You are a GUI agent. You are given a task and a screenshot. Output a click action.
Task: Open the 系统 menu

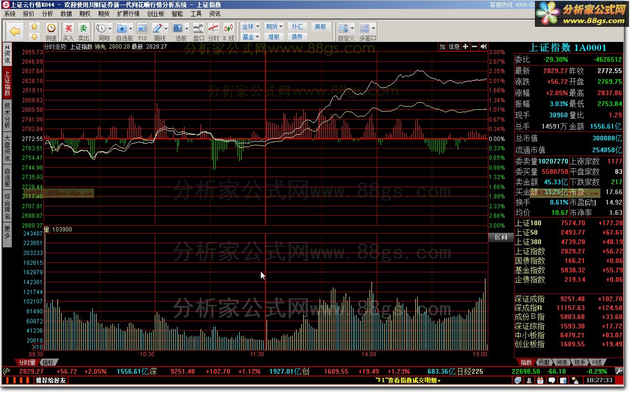click(x=10, y=14)
